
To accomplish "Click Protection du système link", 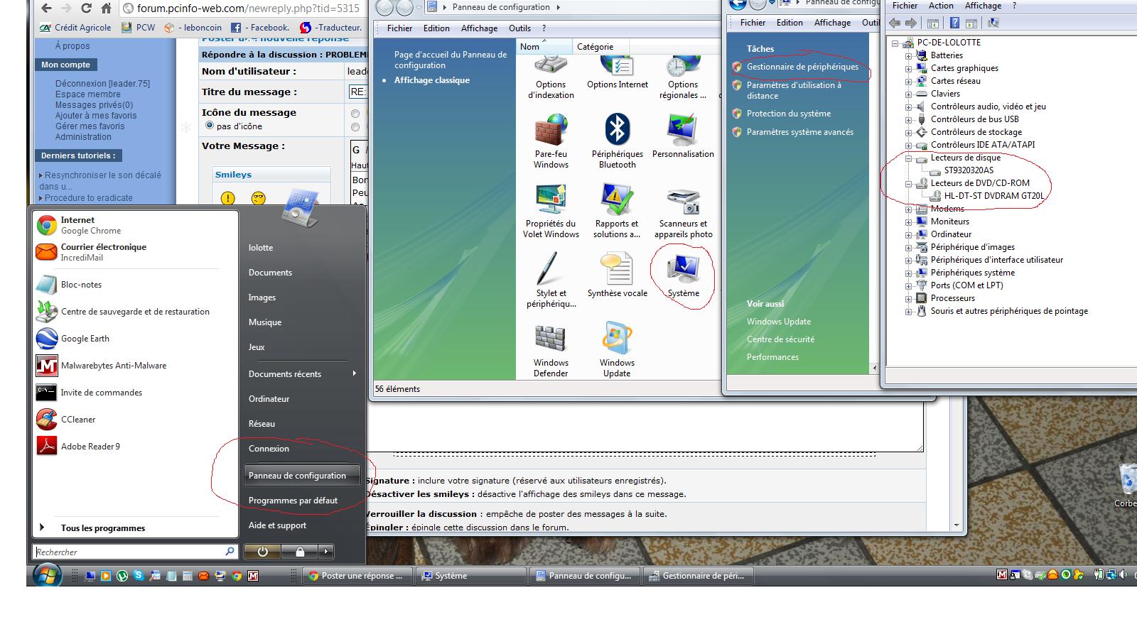I will click(788, 114).
